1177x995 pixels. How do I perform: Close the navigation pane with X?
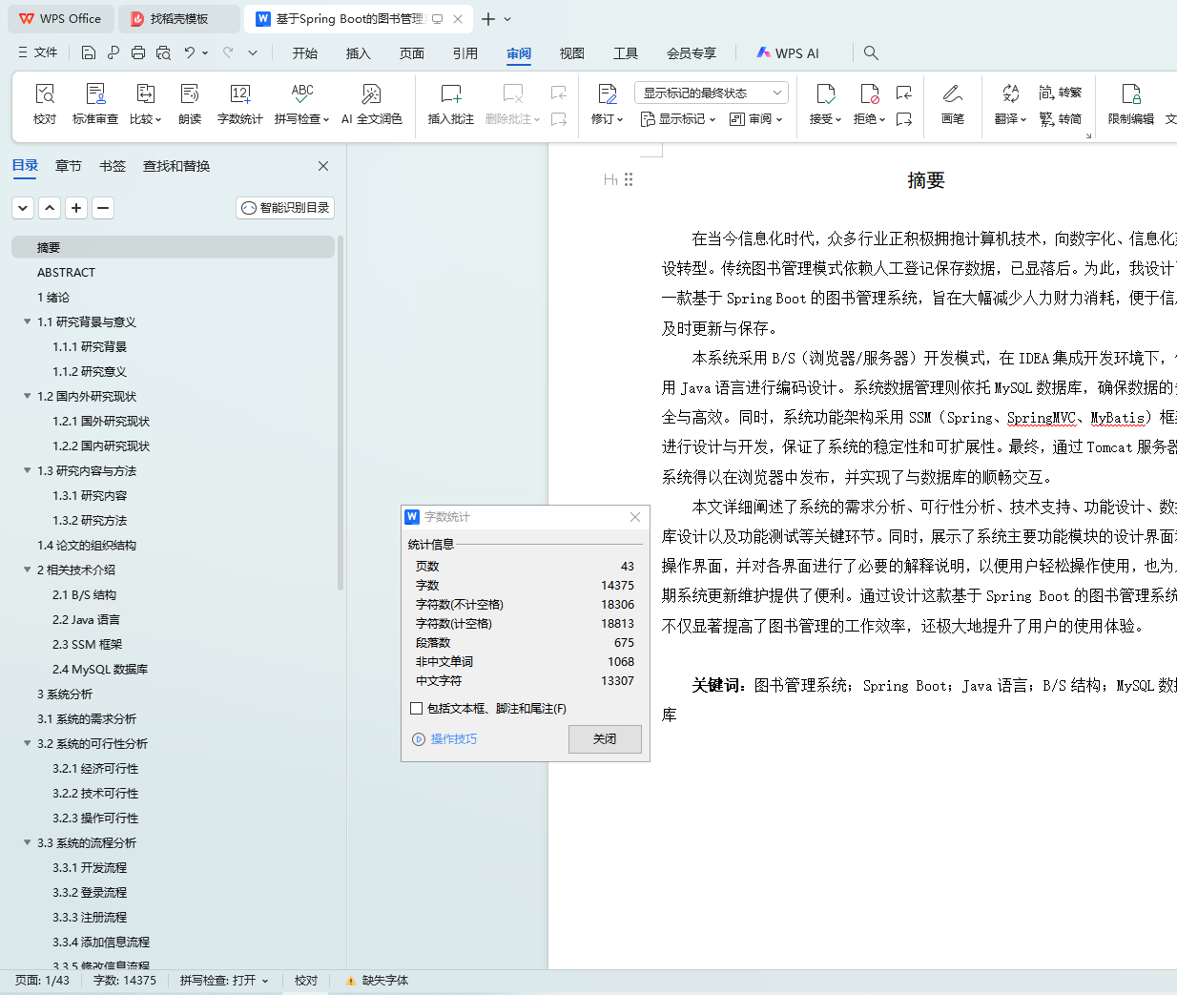(x=323, y=166)
